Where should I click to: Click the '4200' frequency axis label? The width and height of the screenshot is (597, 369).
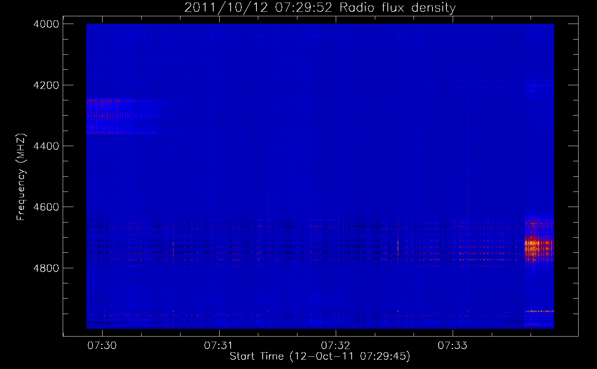46,85
